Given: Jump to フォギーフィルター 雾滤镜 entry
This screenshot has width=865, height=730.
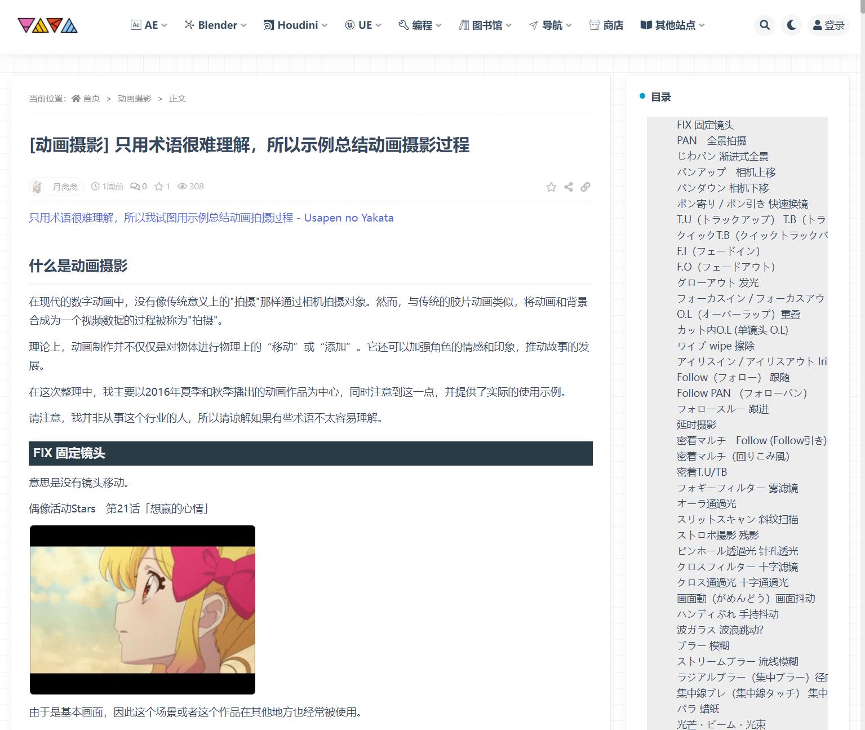Looking at the screenshot, I should click(738, 488).
